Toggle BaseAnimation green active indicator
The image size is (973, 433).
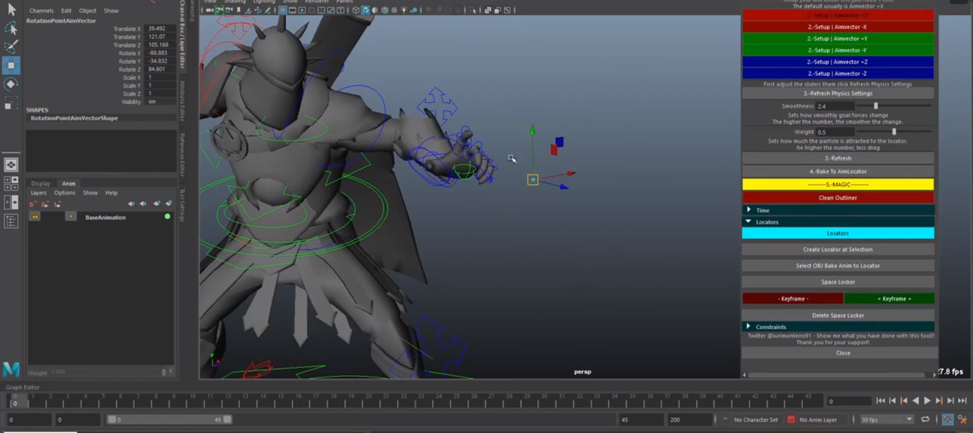(x=167, y=216)
